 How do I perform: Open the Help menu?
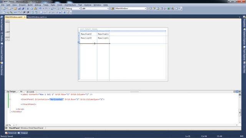tap(105, 5)
